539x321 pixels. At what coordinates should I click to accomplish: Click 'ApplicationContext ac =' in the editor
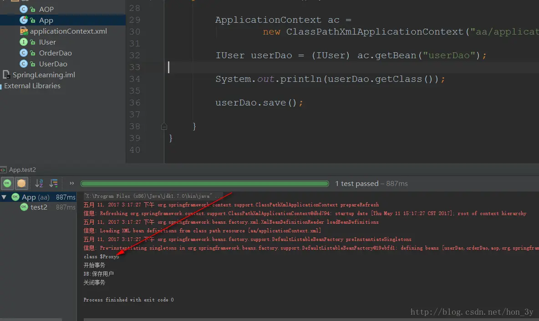click(283, 20)
